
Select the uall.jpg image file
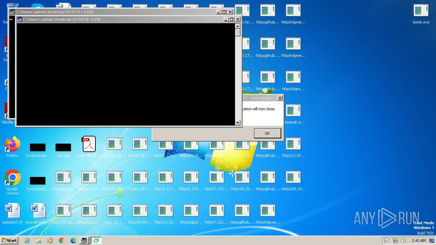[x=63, y=150]
